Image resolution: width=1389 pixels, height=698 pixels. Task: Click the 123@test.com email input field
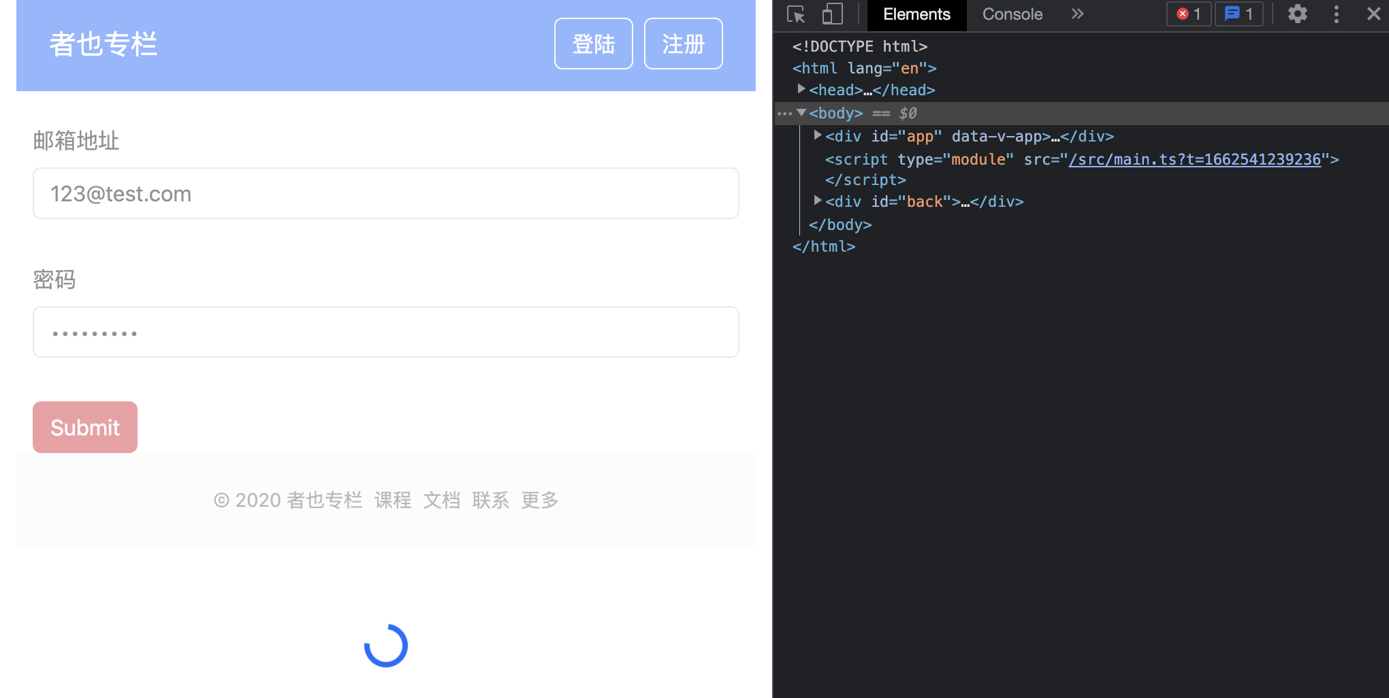click(385, 193)
